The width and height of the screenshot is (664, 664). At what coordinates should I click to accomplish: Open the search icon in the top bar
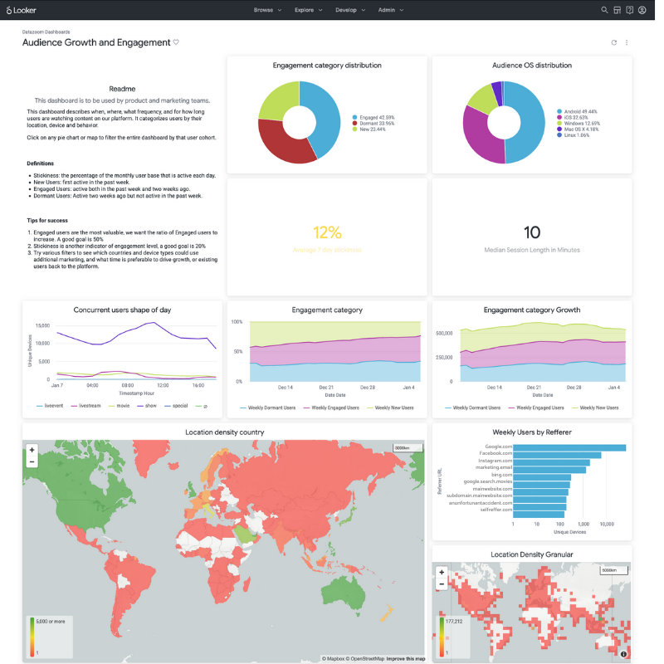pos(604,10)
